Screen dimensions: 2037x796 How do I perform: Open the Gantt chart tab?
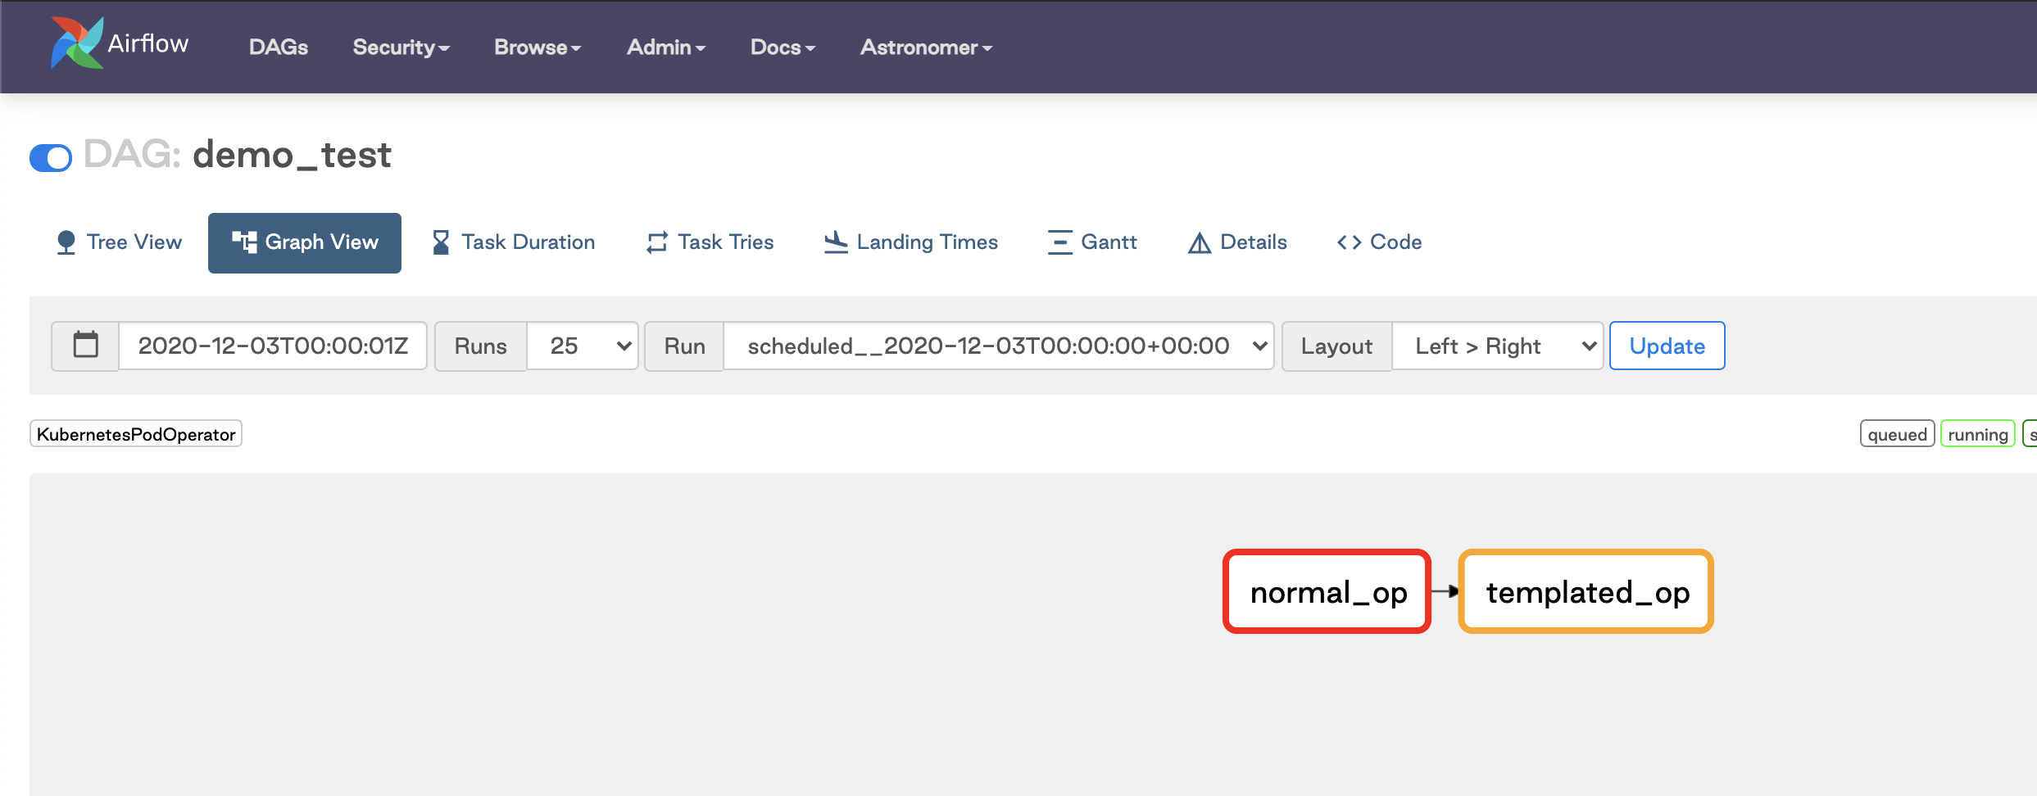click(1092, 242)
